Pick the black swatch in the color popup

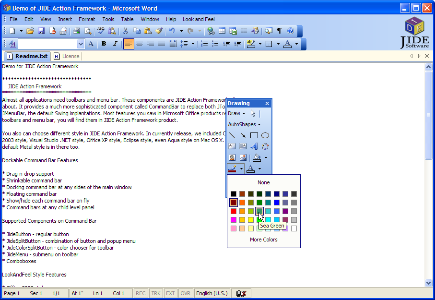[234, 194]
